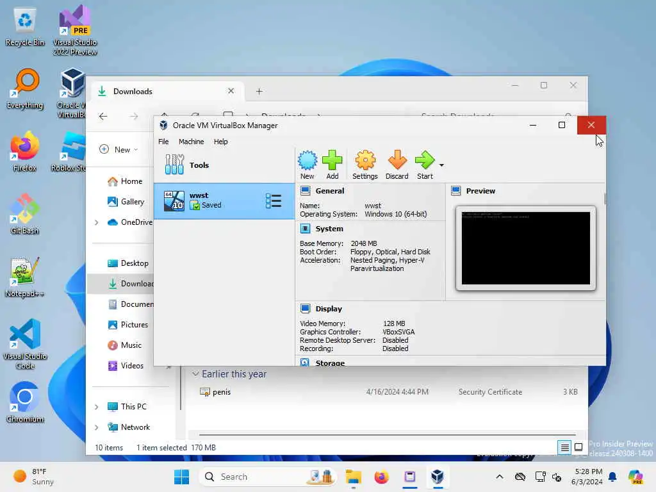Open the Help menu in VirtualBox
Viewport: 656px width, 492px height.
pyautogui.click(x=220, y=142)
